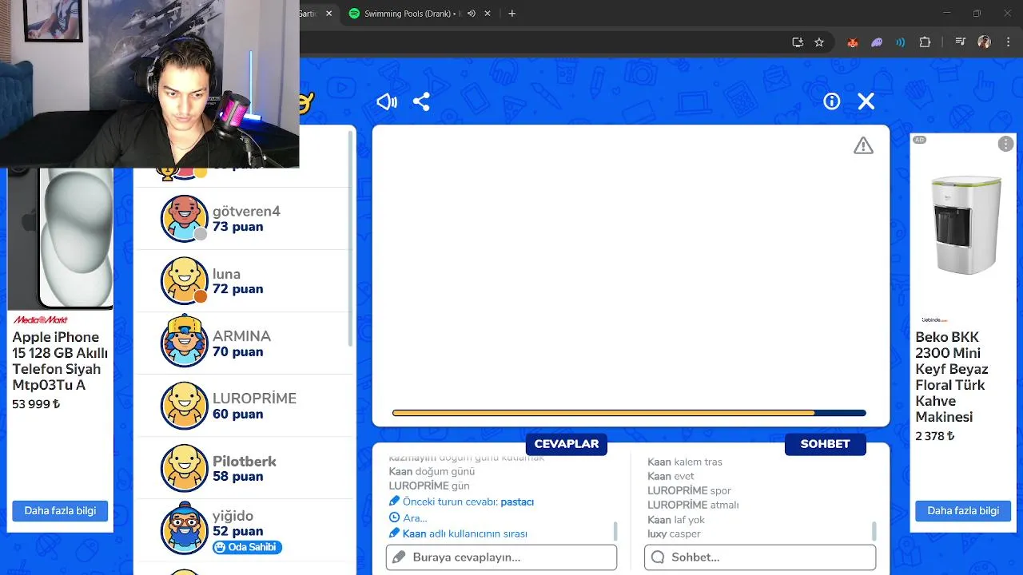Click the chat message 'luxy casper'
This screenshot has height=575, width=1023.
pos(674,533)
